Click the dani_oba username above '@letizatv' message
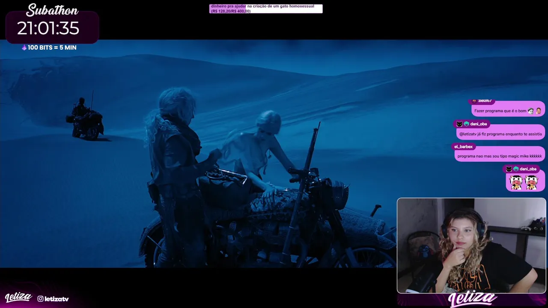 tap(479, 124)
